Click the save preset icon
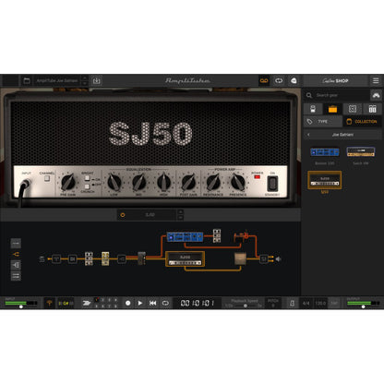This screenshot has width=384, height=384. tap(97, 81)
